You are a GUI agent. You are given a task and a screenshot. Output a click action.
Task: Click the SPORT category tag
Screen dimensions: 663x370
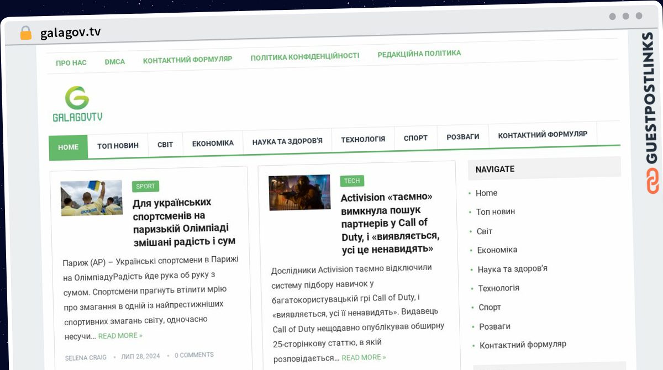[x=146, y=186]
